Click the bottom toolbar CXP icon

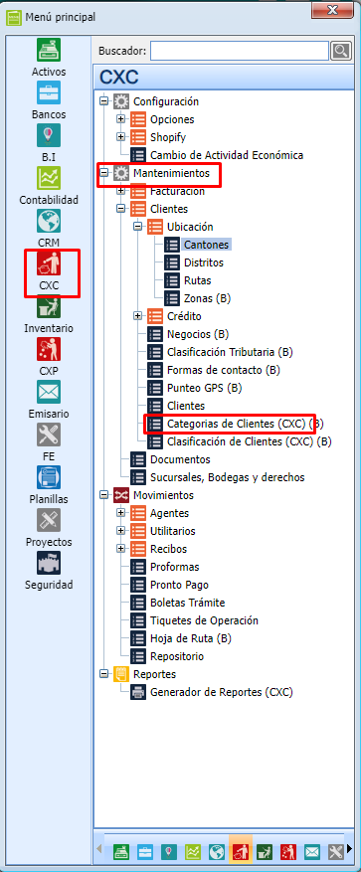tap(288, 851)
